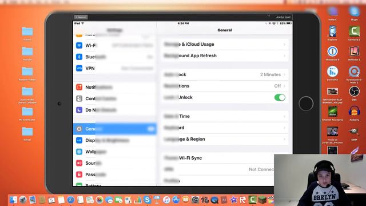
Task: Open Channel Ad.cmproj file thumbnail
Action: (x=332, y=112)
